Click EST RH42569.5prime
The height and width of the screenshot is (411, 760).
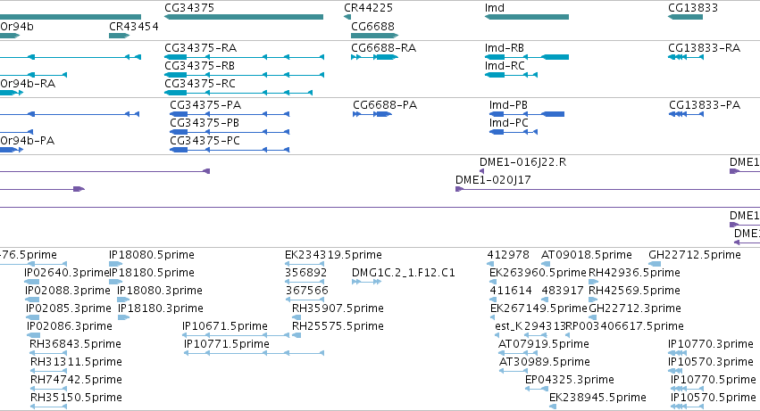[x=634, y=291]
